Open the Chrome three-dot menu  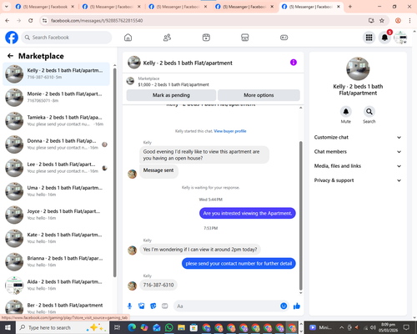[409, 20]
